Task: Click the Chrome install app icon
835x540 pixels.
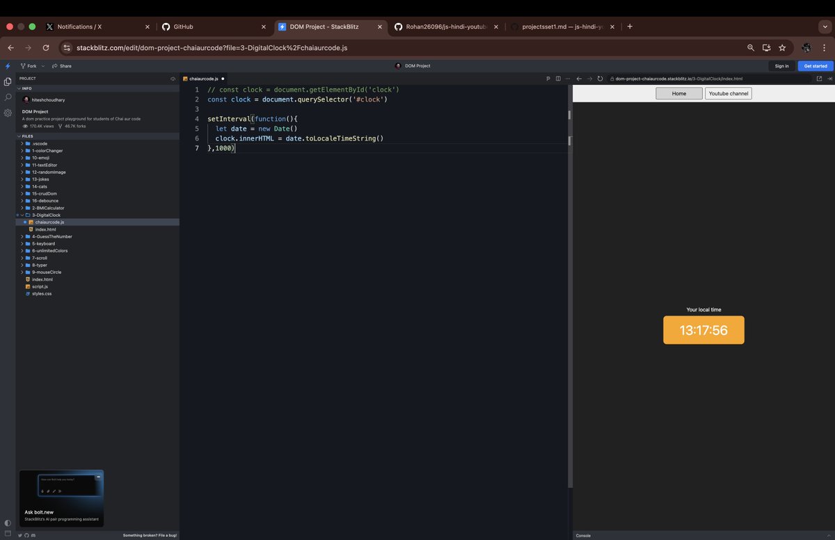Action: point(766,48)
